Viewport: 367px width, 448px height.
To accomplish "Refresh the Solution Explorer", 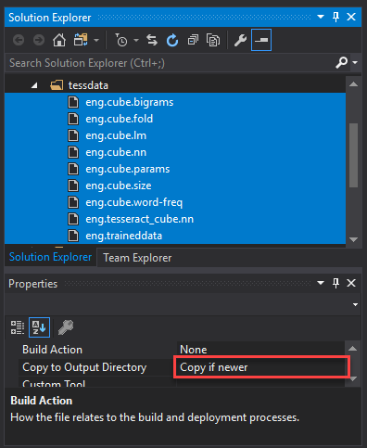I will point(172,40).
